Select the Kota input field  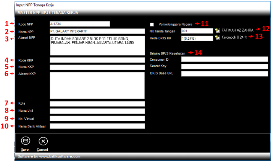pos(97,104)
